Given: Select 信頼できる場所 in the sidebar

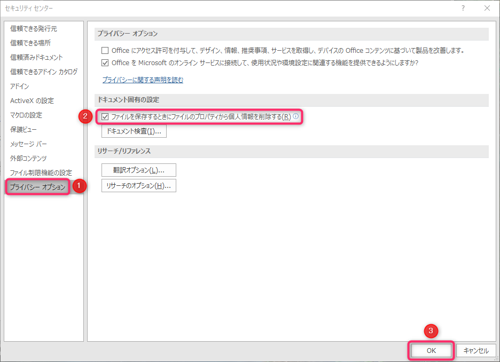Looking at the screenshot, I should (30, 43).
